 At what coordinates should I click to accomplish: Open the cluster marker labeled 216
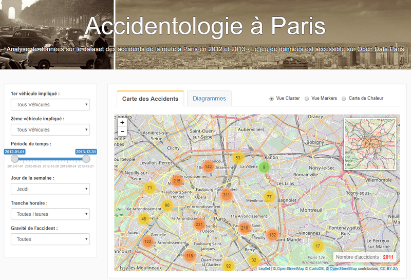[245, 228]
